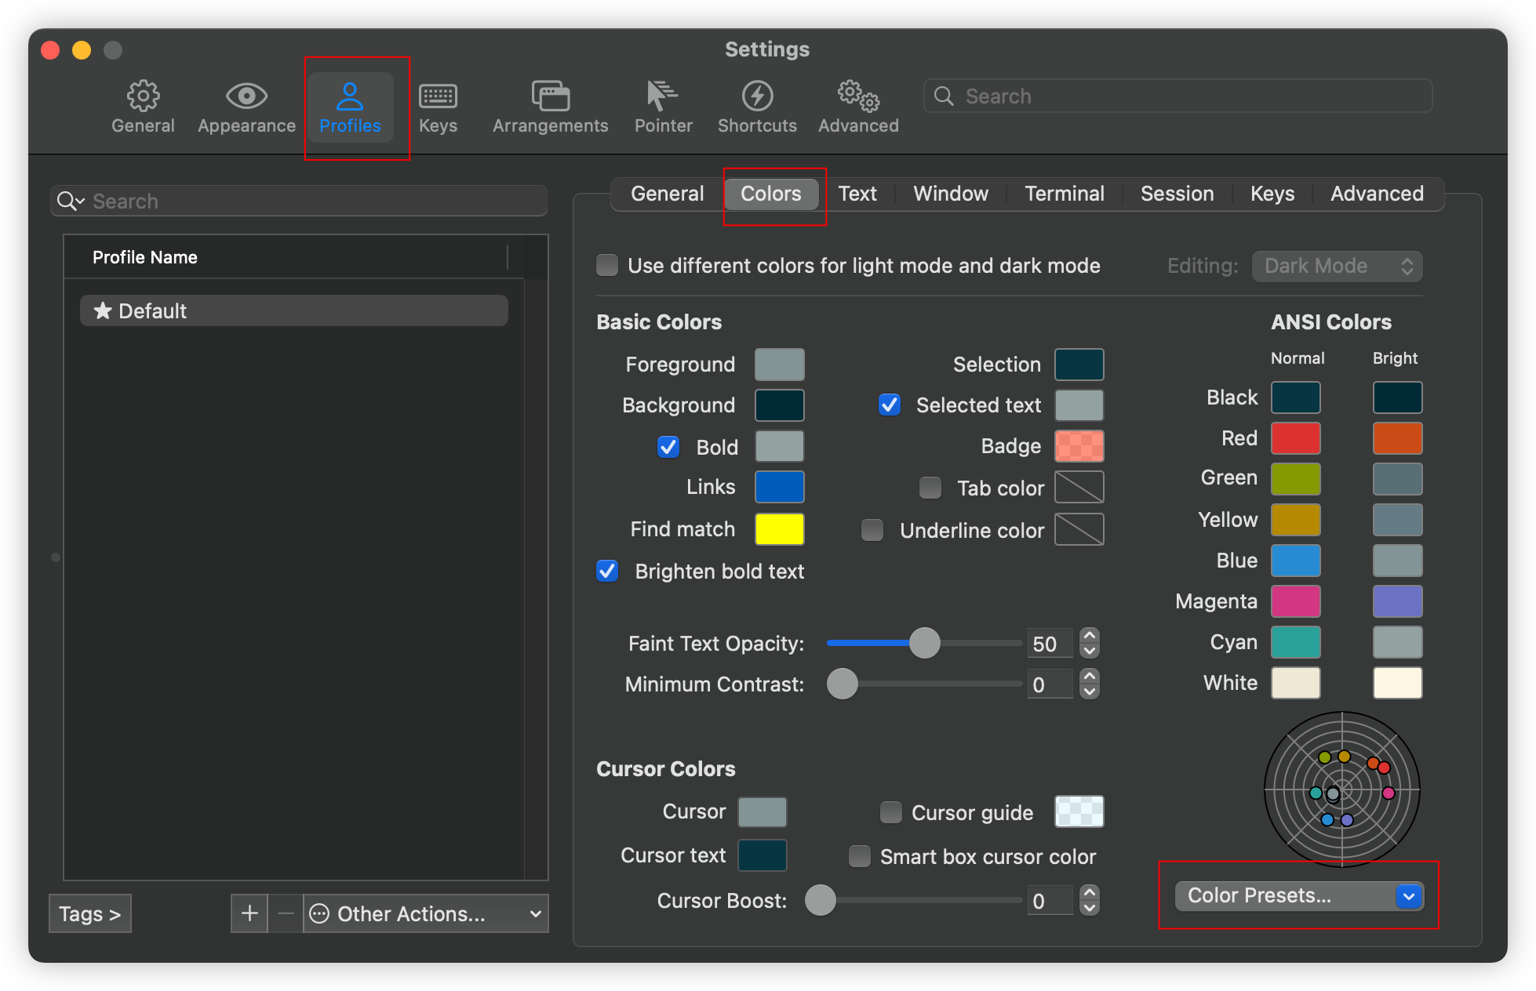Screen dimensions: 1536x991
Task: Switch to the Text tab
Action: 857,194
